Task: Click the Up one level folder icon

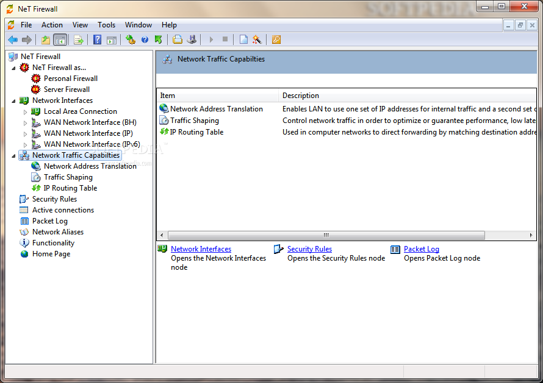Action: tap(46, 40)
